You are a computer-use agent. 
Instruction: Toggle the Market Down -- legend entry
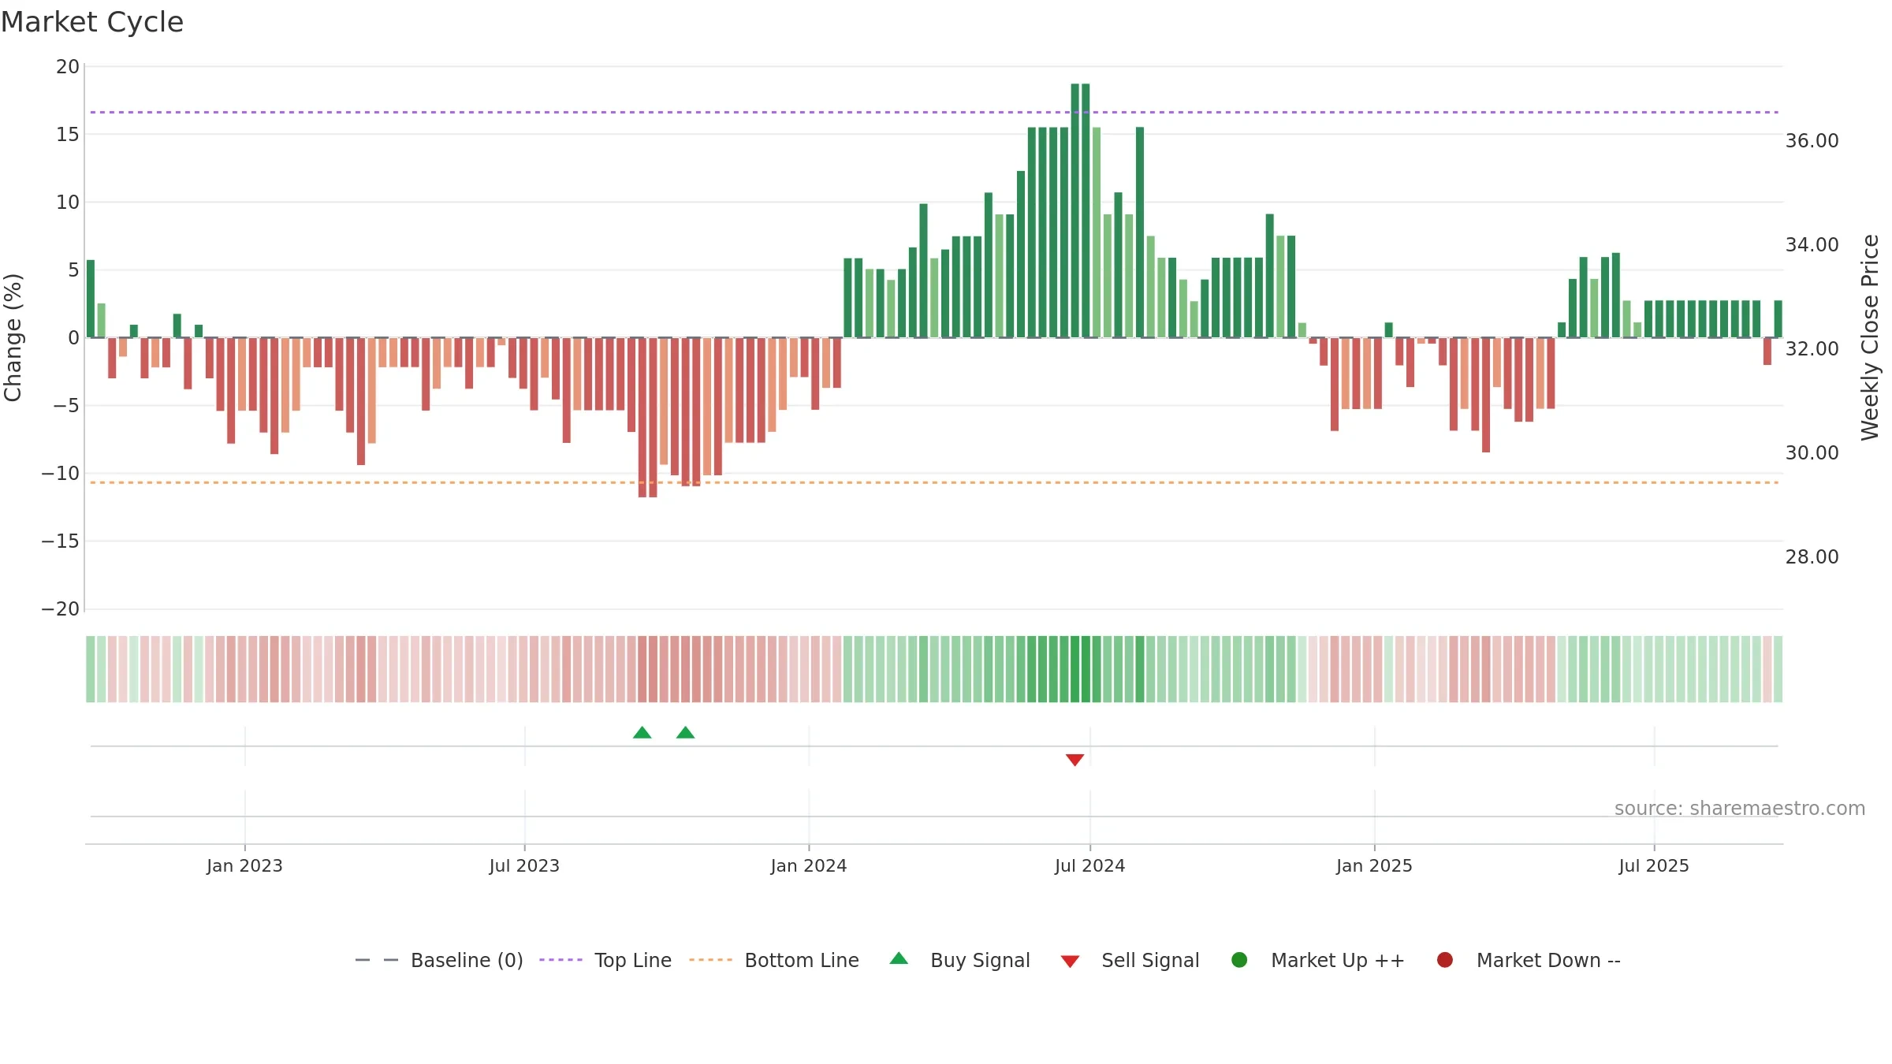click(1528, 960)
